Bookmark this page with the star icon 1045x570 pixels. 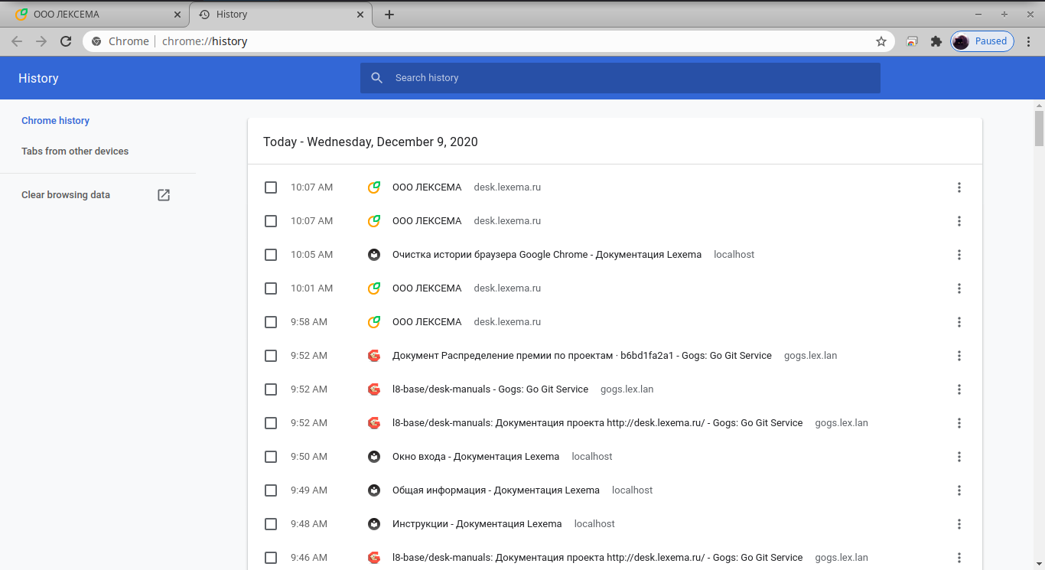(881, 41)
